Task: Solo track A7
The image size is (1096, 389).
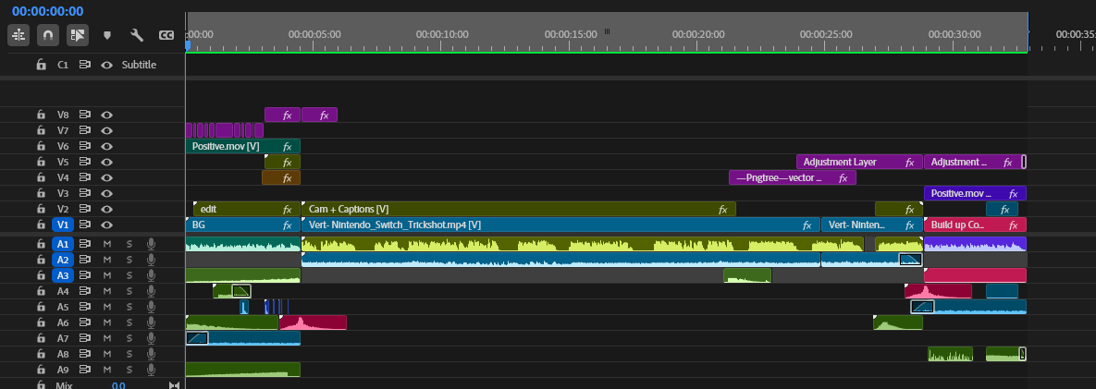Action: coord(129,338)
